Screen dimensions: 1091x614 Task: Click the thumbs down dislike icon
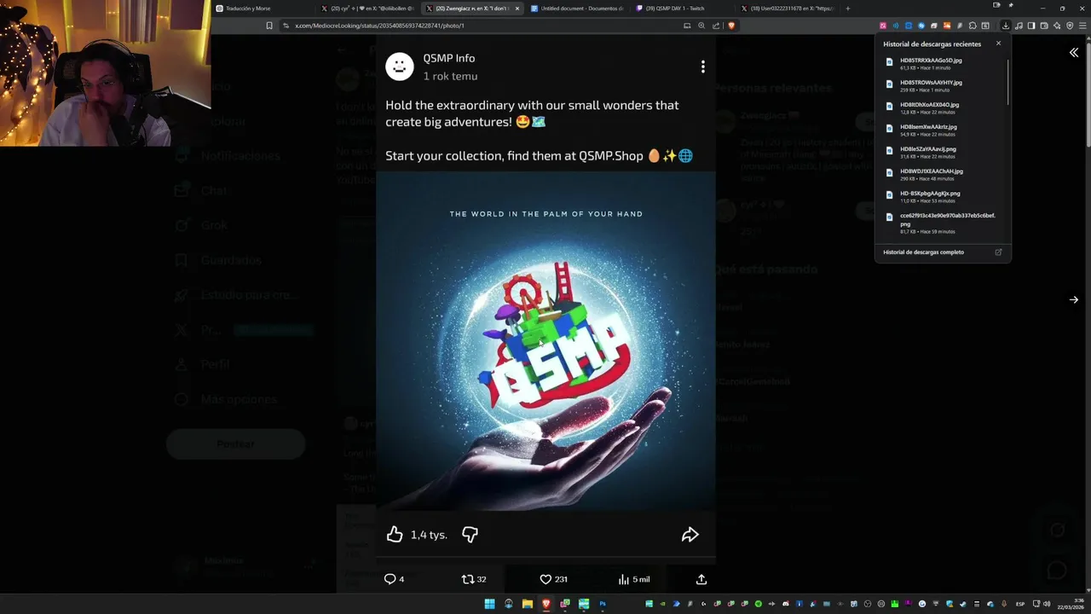[x=470, y=535]
